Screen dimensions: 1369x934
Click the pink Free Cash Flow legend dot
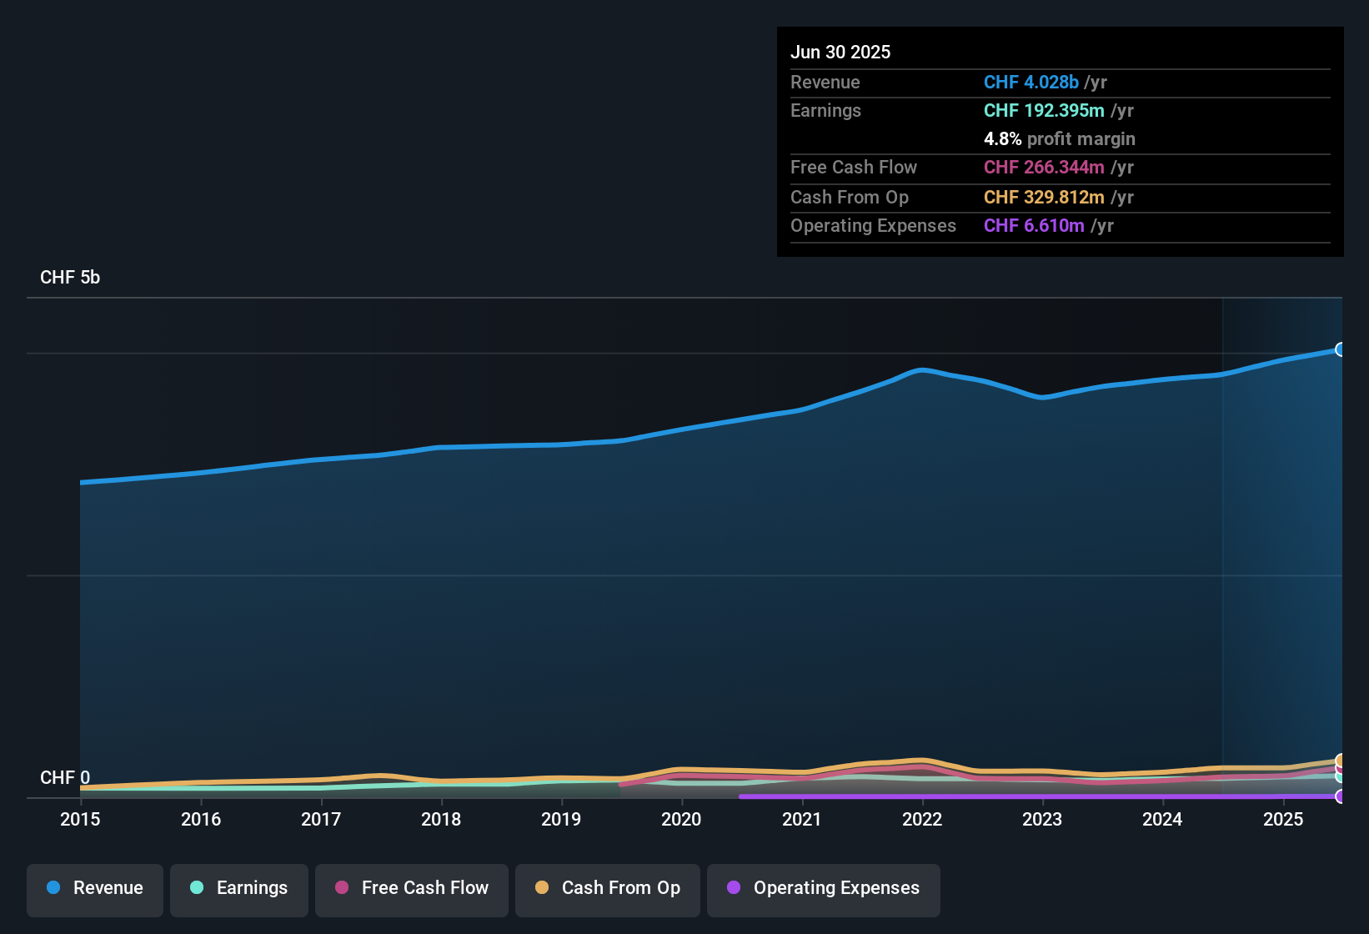click(x=341, y=888)
